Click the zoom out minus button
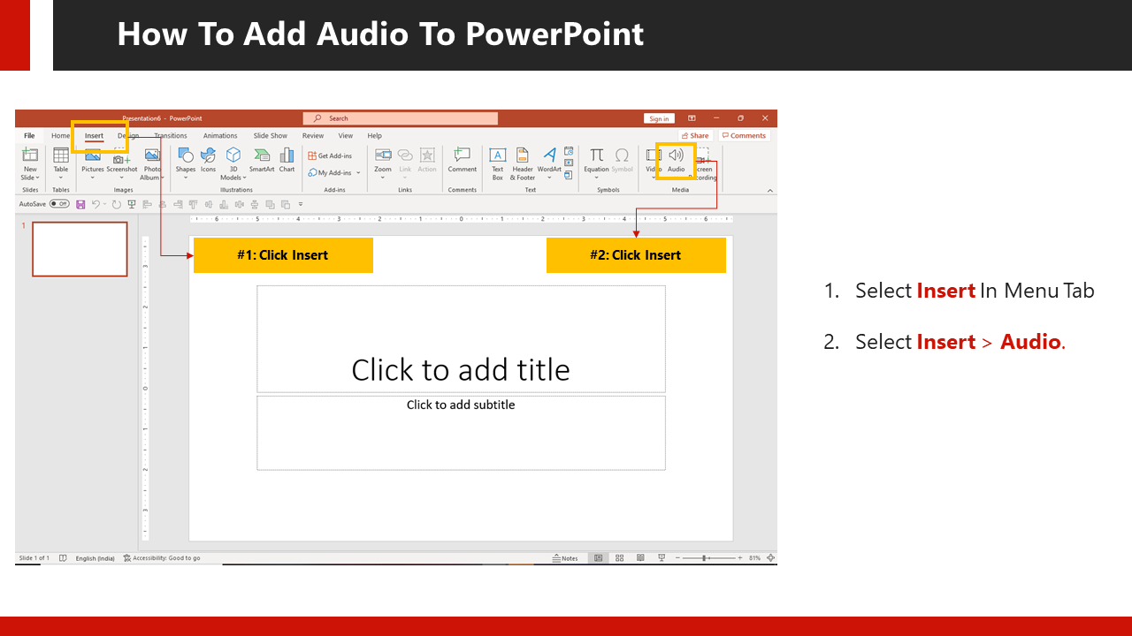Screen dimensions: 1132x636 coord(677,558)
